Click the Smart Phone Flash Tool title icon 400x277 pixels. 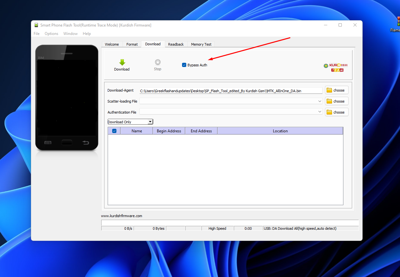(36, 25)
